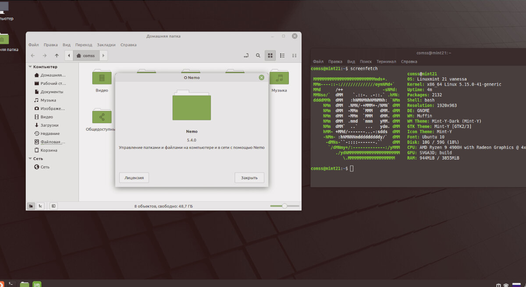Click Закрыть in the About dialog
This screenshot has height=287, width=526.
(x=249, y=177)
